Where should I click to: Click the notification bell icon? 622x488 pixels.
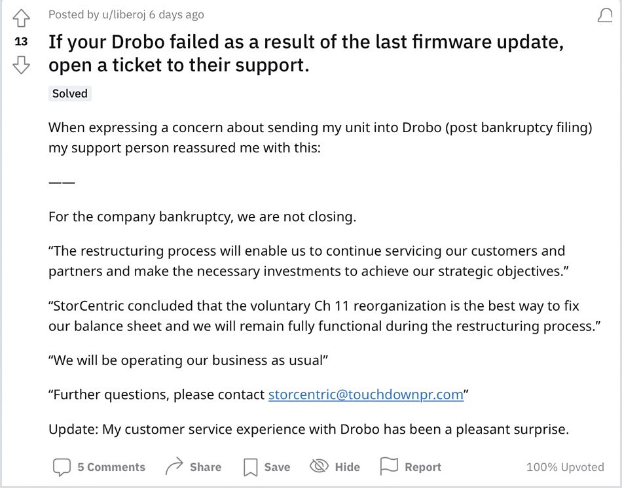605,15
